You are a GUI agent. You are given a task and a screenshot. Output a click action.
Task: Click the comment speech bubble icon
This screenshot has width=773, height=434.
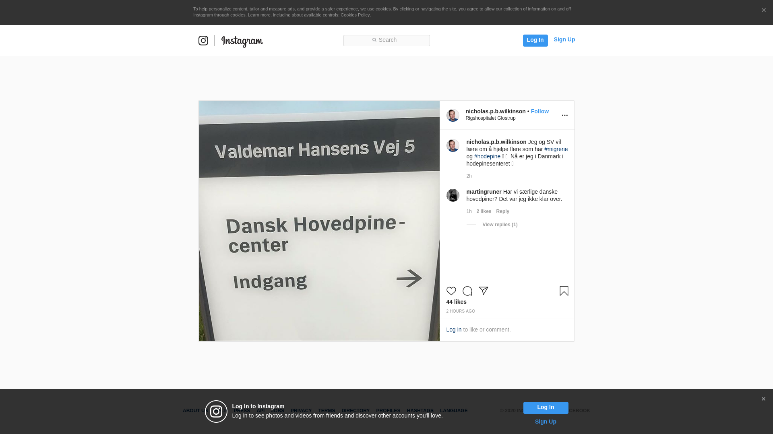point(467,291)
